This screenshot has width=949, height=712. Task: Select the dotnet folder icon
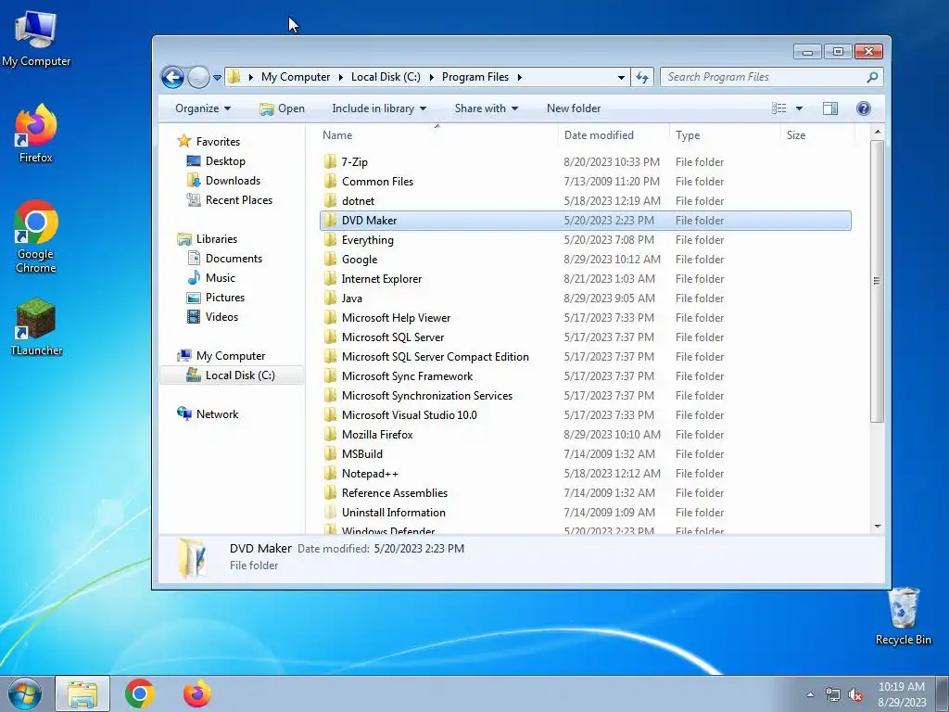tap(330, 200)
